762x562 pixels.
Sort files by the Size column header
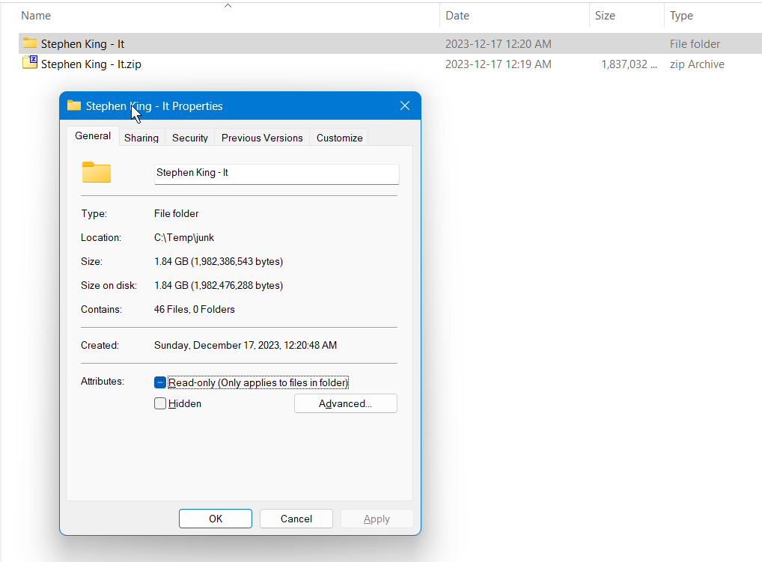pos(605,16)
